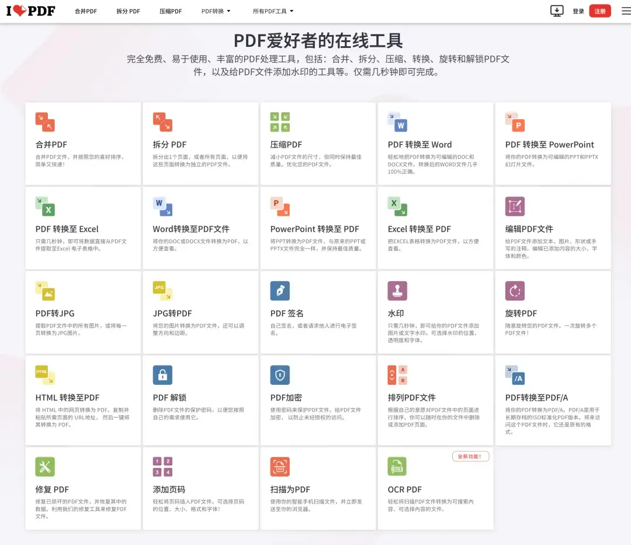Expand the PDF转换 dropdown menu

tap(216, 11)
